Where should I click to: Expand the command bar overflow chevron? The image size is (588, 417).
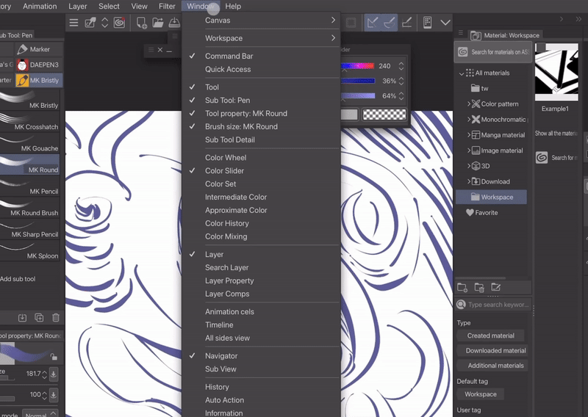coord(445,23)
